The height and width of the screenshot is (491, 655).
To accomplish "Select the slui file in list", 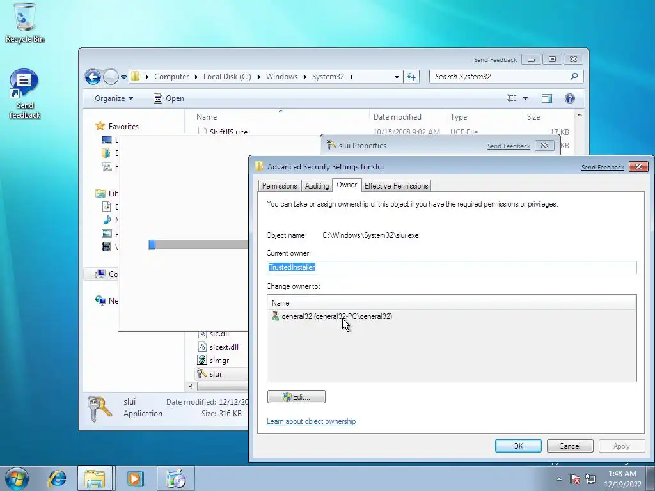I will click(x=215, y=373).
